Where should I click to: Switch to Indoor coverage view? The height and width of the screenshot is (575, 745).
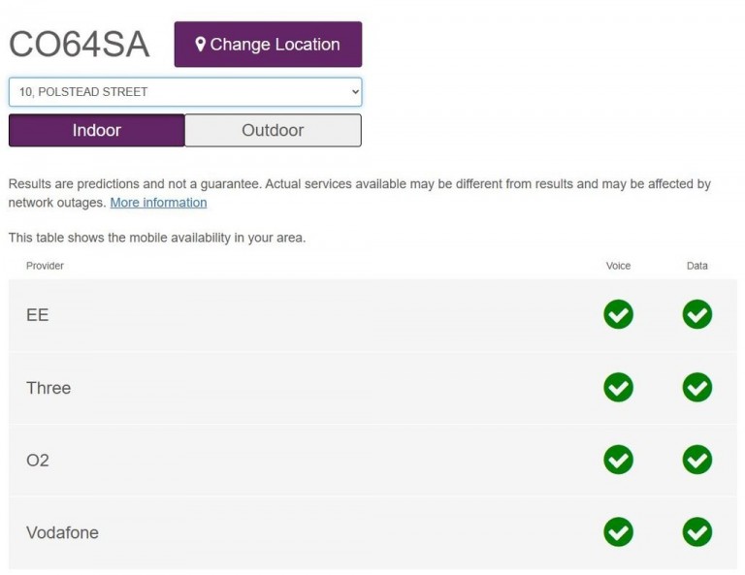coord(96,130)
